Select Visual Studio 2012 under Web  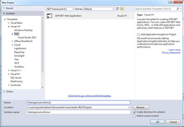coord(27,37)
